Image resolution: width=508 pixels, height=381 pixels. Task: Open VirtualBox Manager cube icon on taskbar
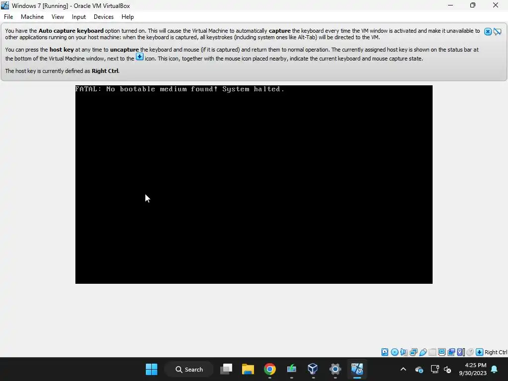313,369
